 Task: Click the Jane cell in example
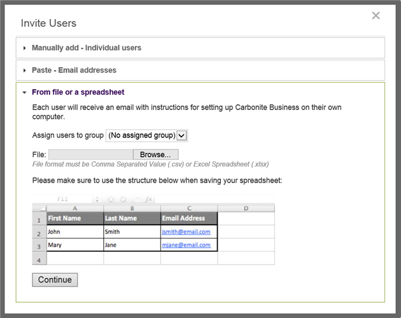[x=132, y=245]
